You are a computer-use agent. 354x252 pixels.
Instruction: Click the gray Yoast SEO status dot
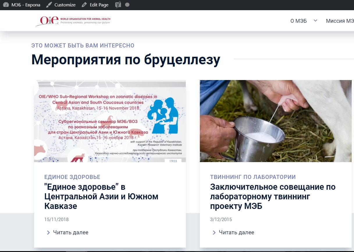coord(127,5)
